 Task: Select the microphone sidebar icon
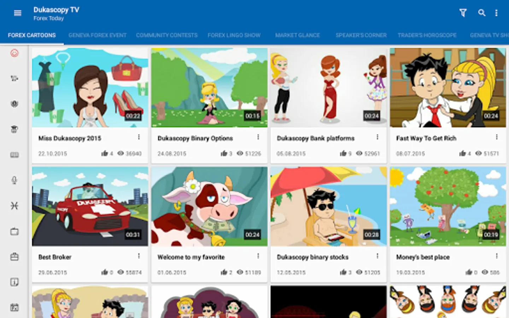tap(14, 180)
